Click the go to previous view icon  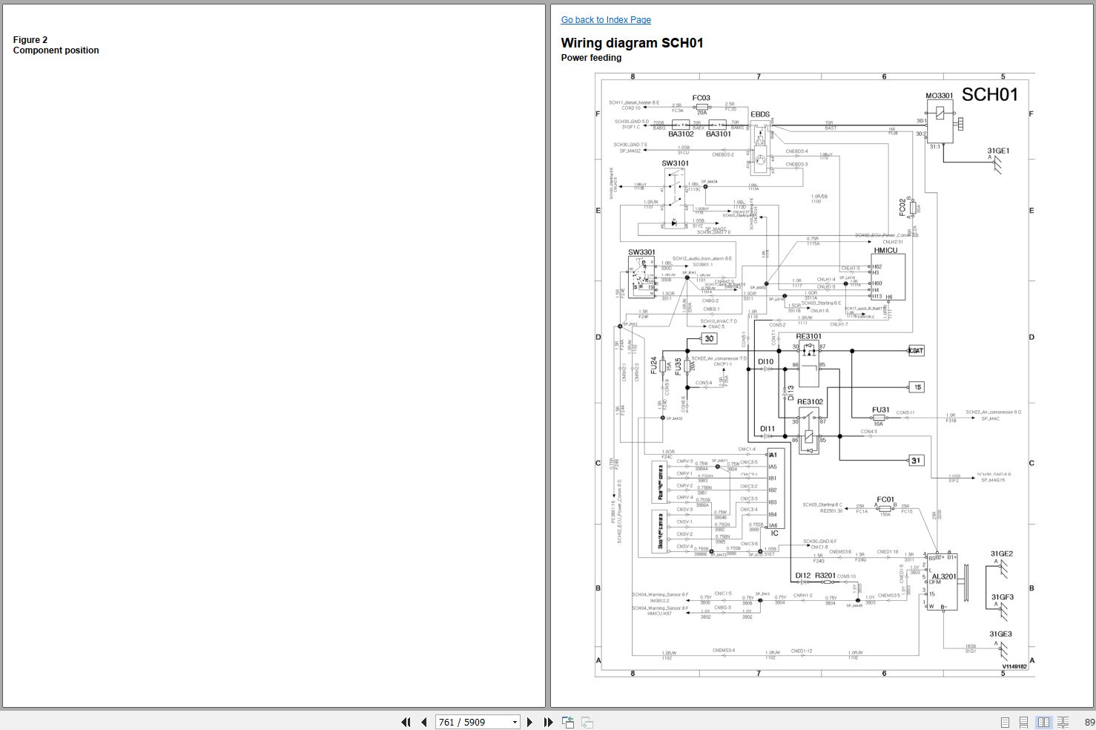click(x=568, y=722)
